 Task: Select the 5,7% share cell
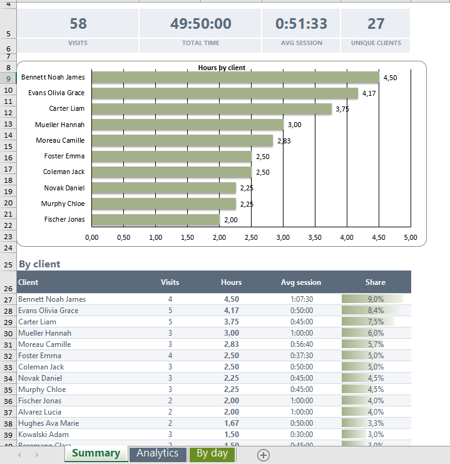pos(376,344)
